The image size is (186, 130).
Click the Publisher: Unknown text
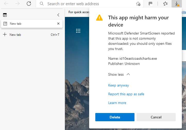tap(124, 64)
